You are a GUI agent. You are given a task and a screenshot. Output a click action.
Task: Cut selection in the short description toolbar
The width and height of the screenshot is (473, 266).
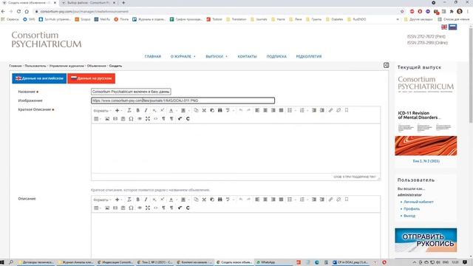204,110
